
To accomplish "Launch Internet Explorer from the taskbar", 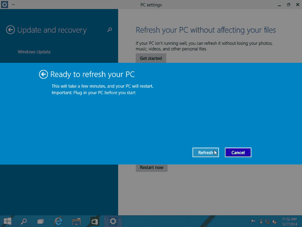I will [x=59, y=221].
